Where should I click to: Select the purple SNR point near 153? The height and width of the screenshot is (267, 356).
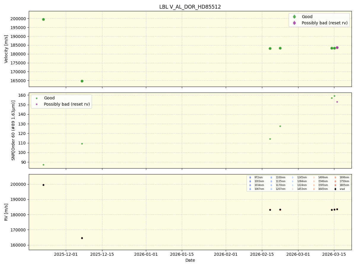337,102
